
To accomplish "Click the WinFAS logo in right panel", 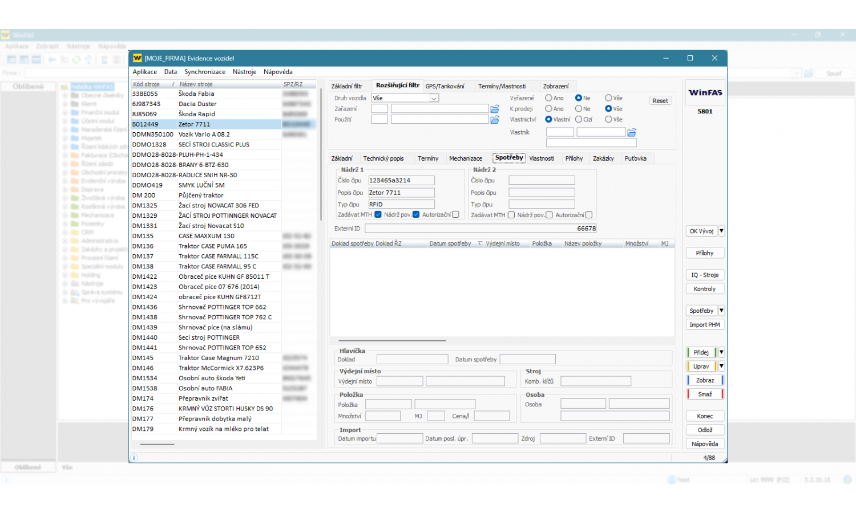I will [x=705, y=92].
